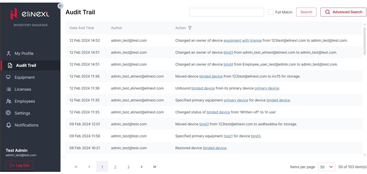Click the Log Out button
The image size is (367, 174).
[19, 165]
